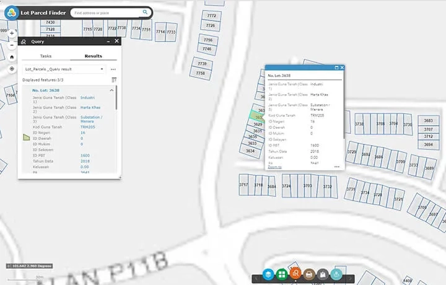
Task: Open the popup's three-dot actions menu
Action: (x=336, y=167)
